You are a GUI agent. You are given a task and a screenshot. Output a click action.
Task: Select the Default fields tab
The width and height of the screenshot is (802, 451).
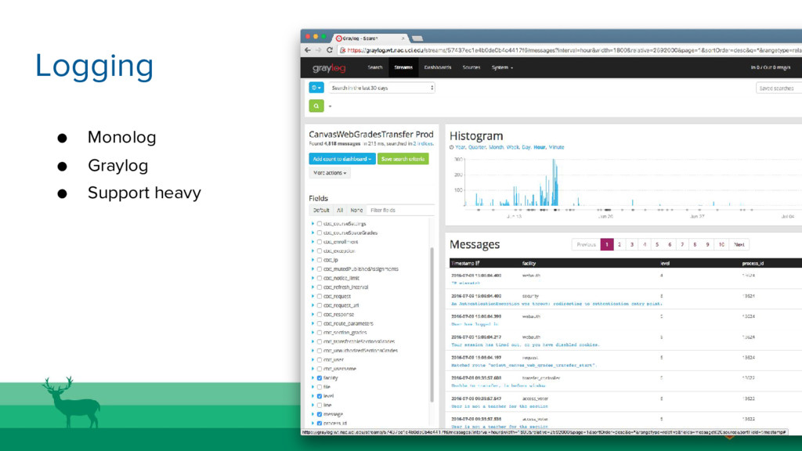pyautogui.click(x=321, y=210)
